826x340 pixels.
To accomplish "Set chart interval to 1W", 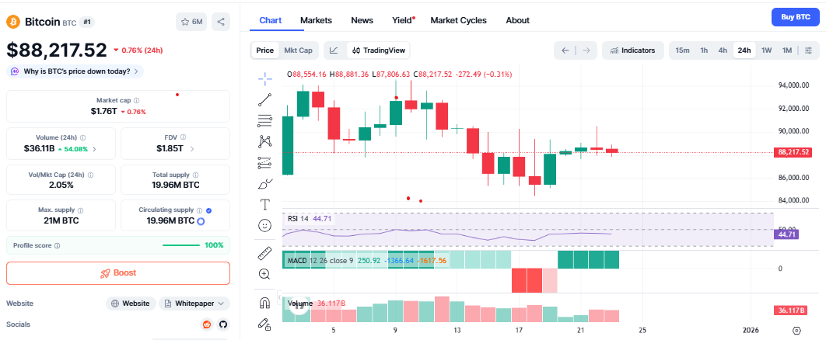I will pos(766,50).
